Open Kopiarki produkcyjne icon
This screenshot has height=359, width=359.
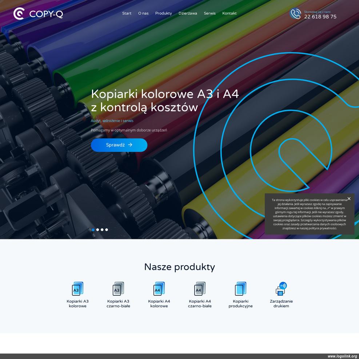(x=241, y=289)
